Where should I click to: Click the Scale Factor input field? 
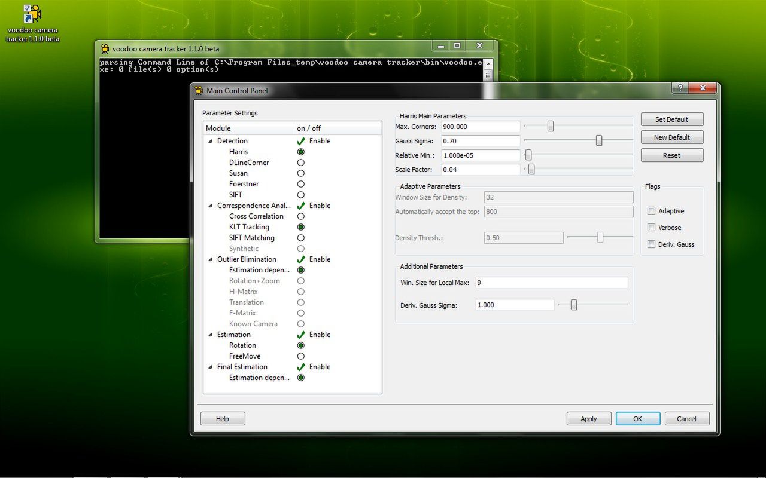point(481,170)
